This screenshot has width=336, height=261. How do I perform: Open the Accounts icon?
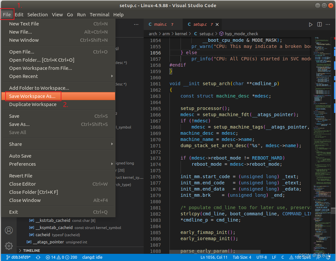[9, 230]
